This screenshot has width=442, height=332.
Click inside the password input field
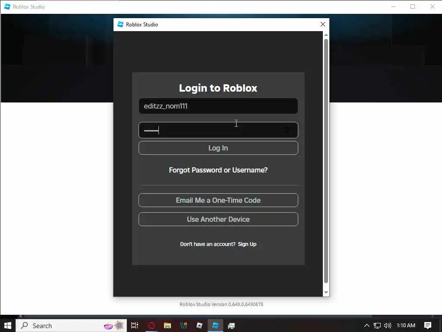(x=218, y=130)
